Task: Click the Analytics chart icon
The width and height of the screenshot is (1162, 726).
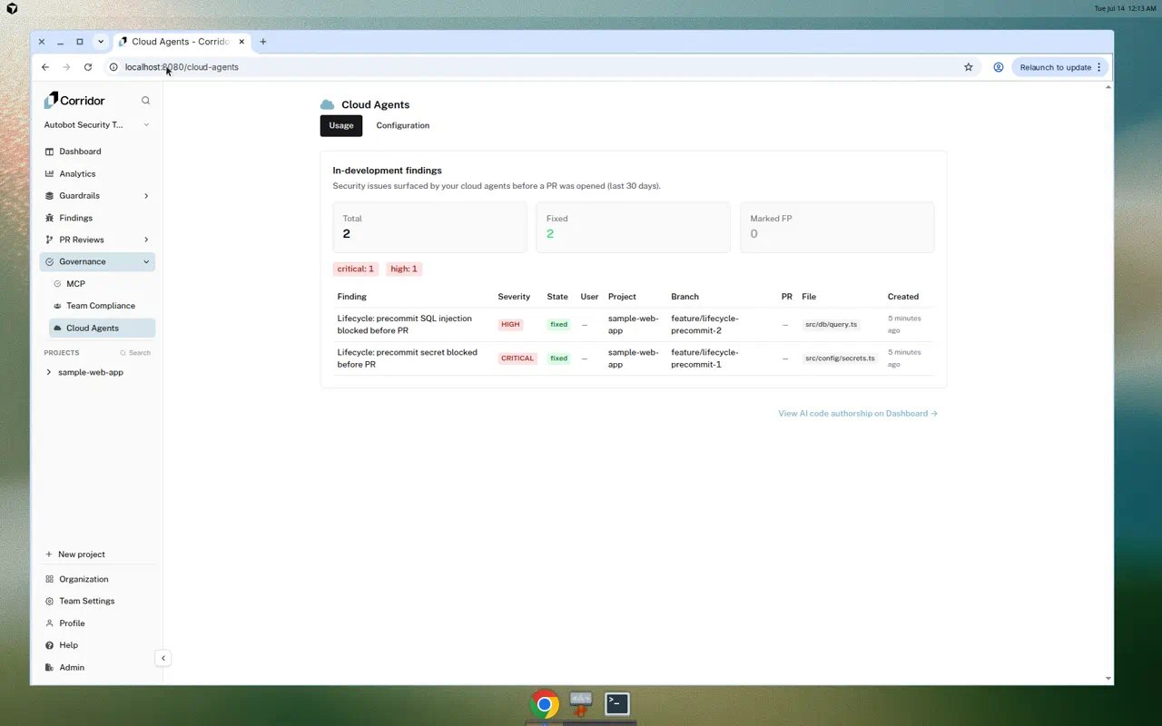Action: pyautogui.click(x=49, y=173)
